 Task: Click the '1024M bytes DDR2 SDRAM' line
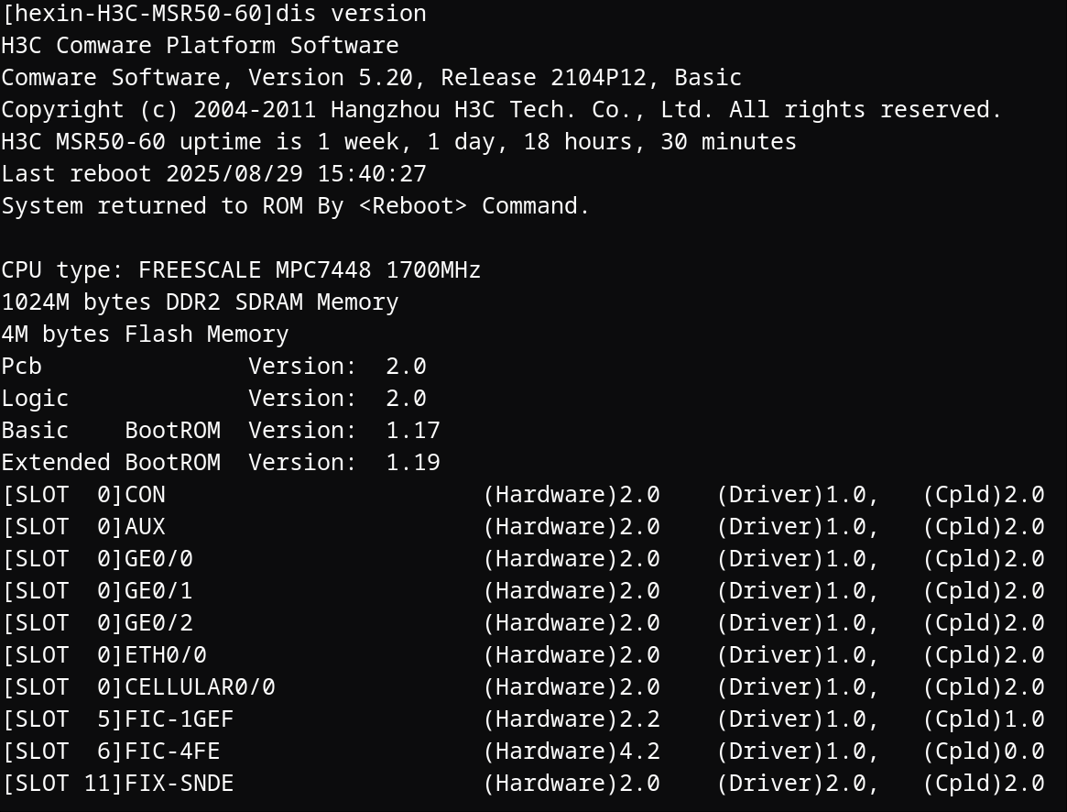(200, 302)
